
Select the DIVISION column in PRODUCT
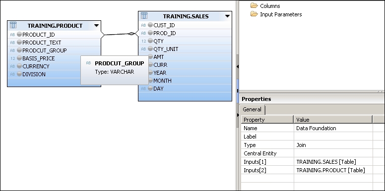pos(54,74)
